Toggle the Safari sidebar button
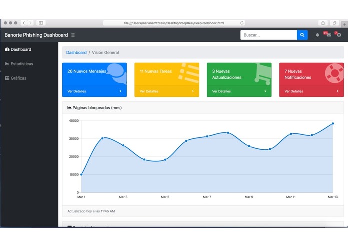348x247 pixels. 41,23
